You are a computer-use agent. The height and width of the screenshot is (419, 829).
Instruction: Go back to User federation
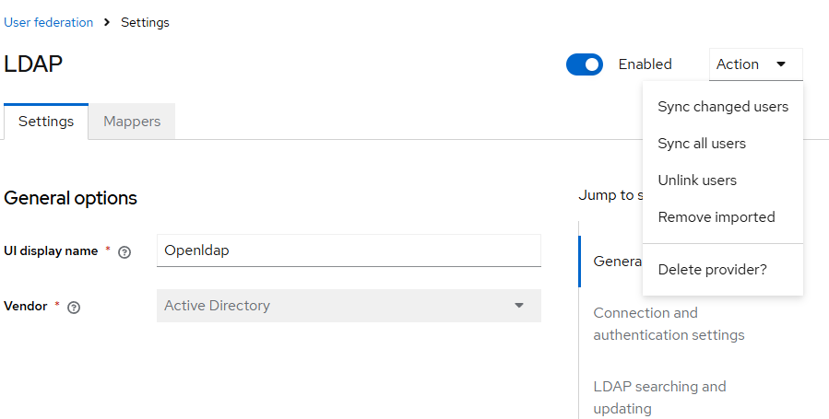point(48,23)
